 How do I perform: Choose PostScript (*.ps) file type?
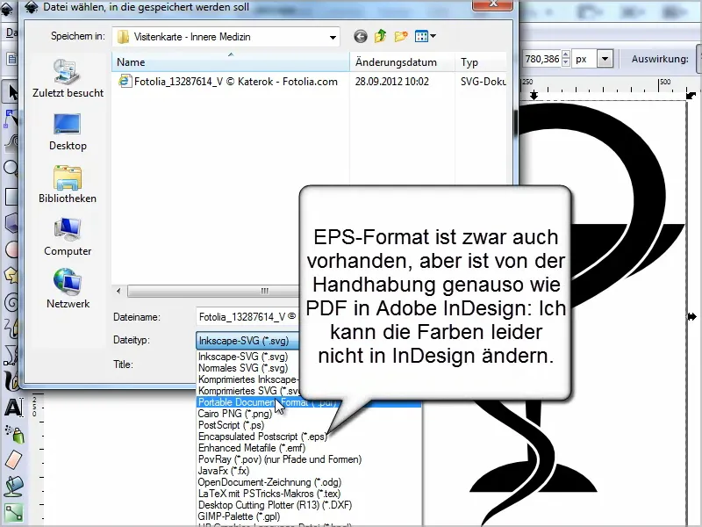tap(231, 425)
